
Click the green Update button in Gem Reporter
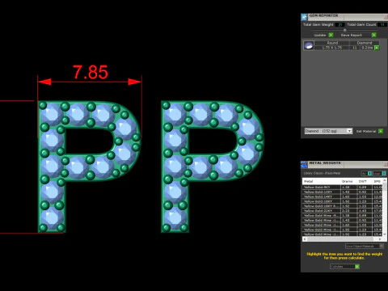tap(331, 35)
